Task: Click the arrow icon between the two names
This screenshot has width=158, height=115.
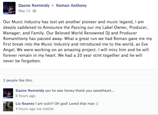Action: pyautogui.click(x=53, y=5)
